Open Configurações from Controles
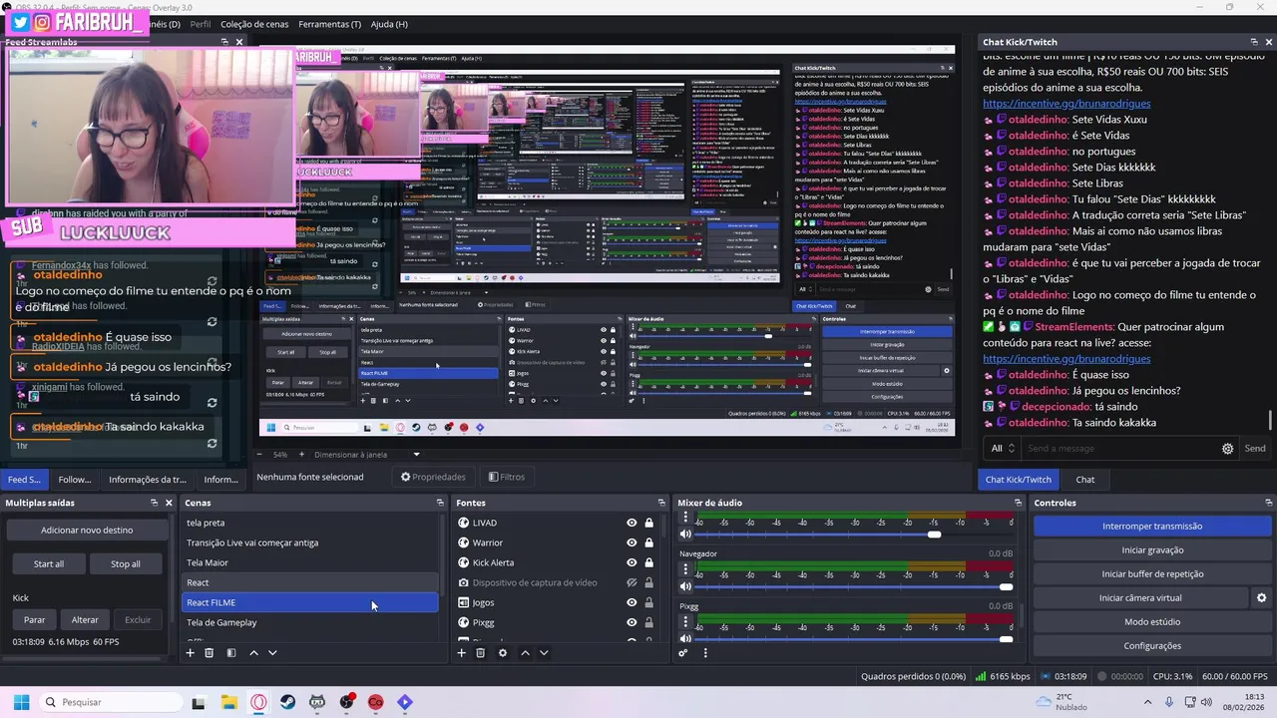 (x=1152, y=646)
